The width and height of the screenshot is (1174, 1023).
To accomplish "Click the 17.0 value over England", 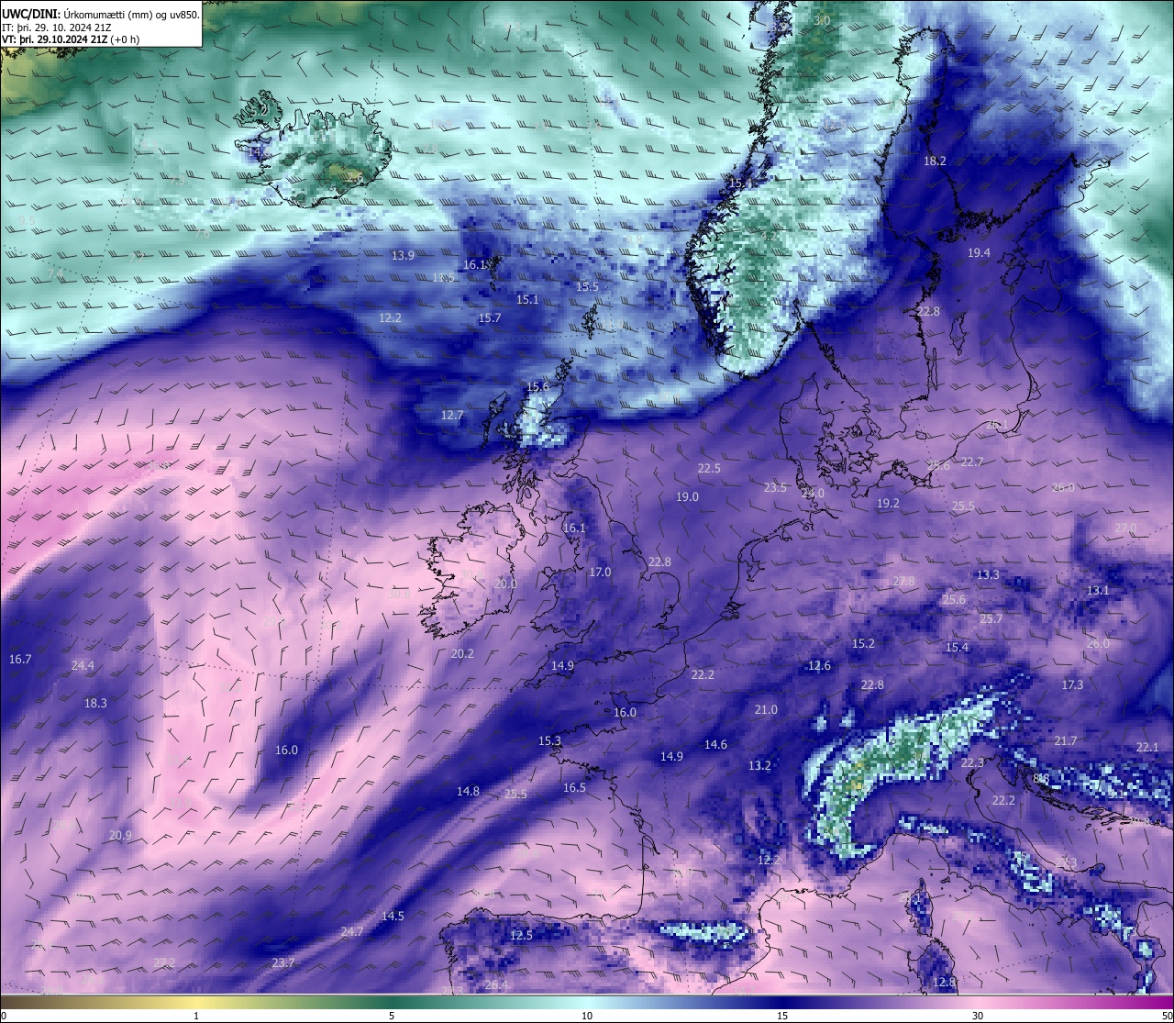I will tap(600, 572).
